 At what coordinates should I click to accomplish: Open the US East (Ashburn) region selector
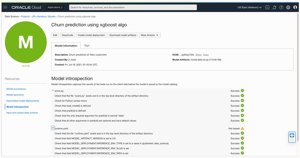[x=250, y=7]
